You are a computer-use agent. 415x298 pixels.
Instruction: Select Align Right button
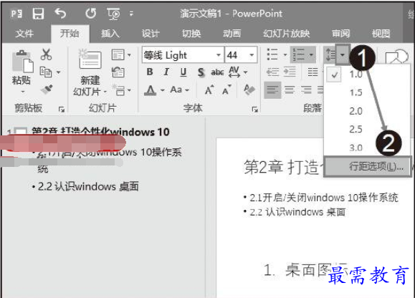[306, 90]
